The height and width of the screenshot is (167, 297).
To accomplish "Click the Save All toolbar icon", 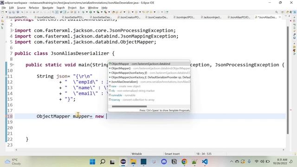I will [13, 12].
